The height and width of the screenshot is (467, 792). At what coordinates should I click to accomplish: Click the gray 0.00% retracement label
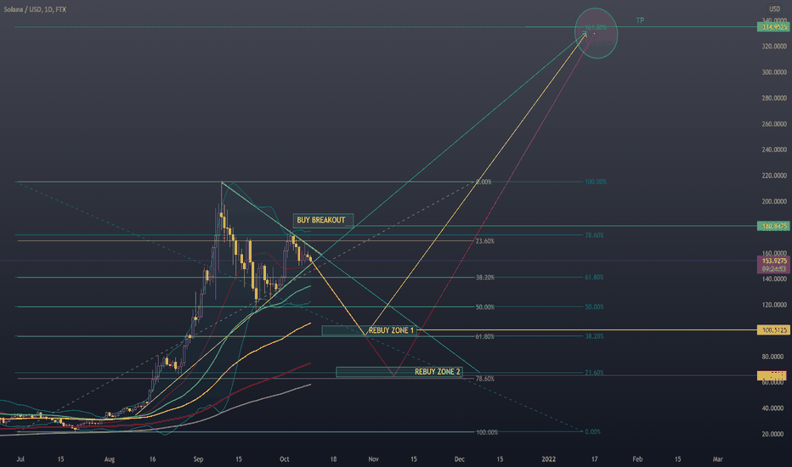[x=484, y=182]
